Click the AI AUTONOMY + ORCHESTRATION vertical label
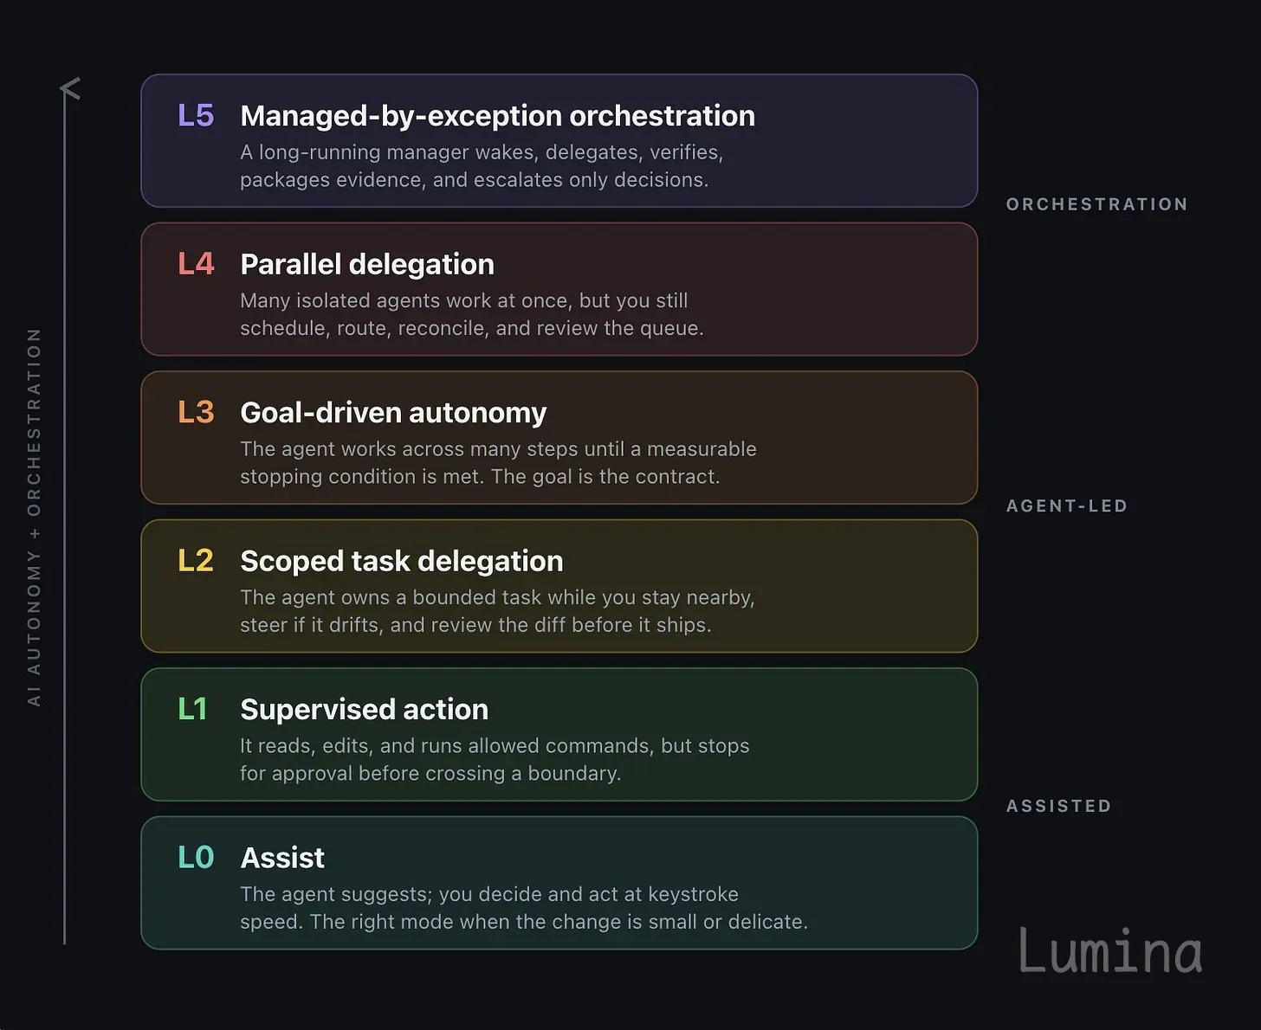Screen dimensions: 1261x1030 point(34,517)
